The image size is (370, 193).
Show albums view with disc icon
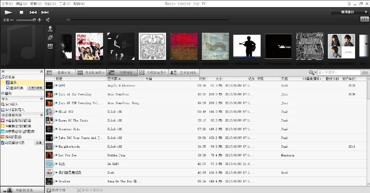point(50,37)
